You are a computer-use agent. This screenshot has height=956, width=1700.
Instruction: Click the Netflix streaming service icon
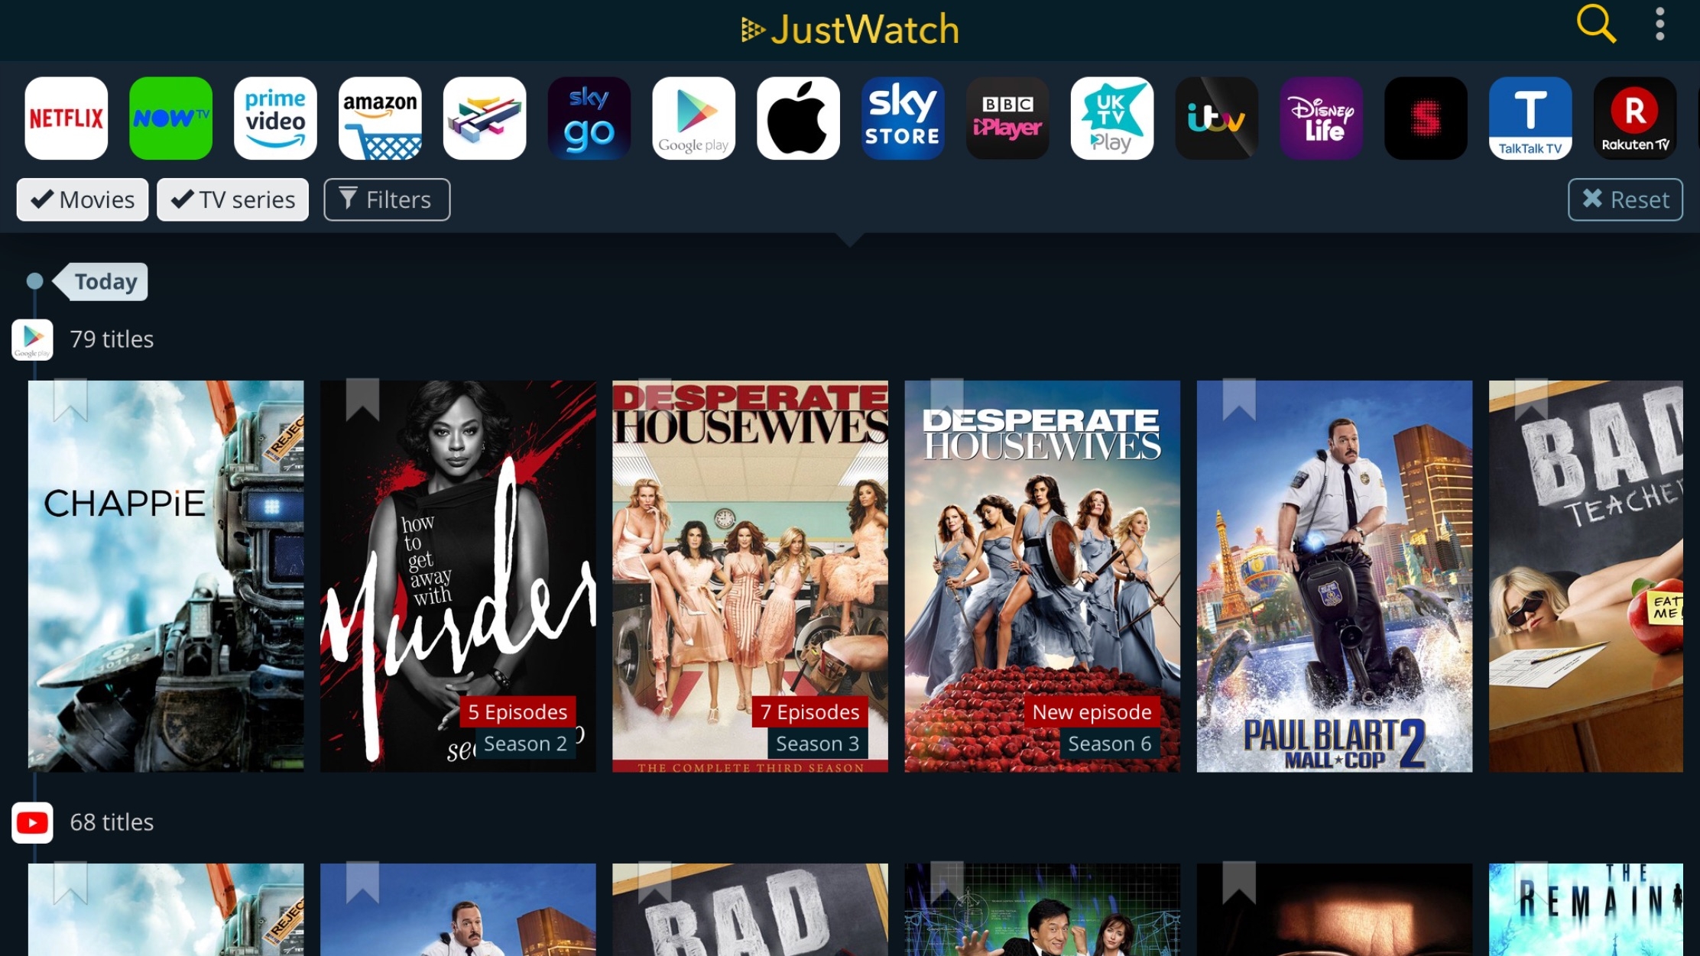pyautogui.click(x=66, y=118)
